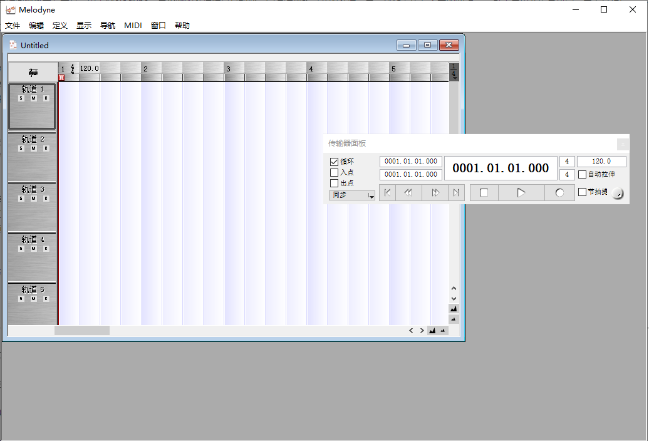Click the rewind button
The image size is (649, 441).
pos(408,193)
